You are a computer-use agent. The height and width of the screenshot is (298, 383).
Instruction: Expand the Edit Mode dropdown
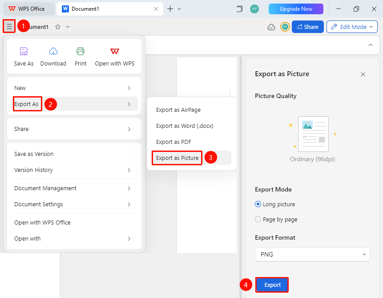click(x=352, y=27)
